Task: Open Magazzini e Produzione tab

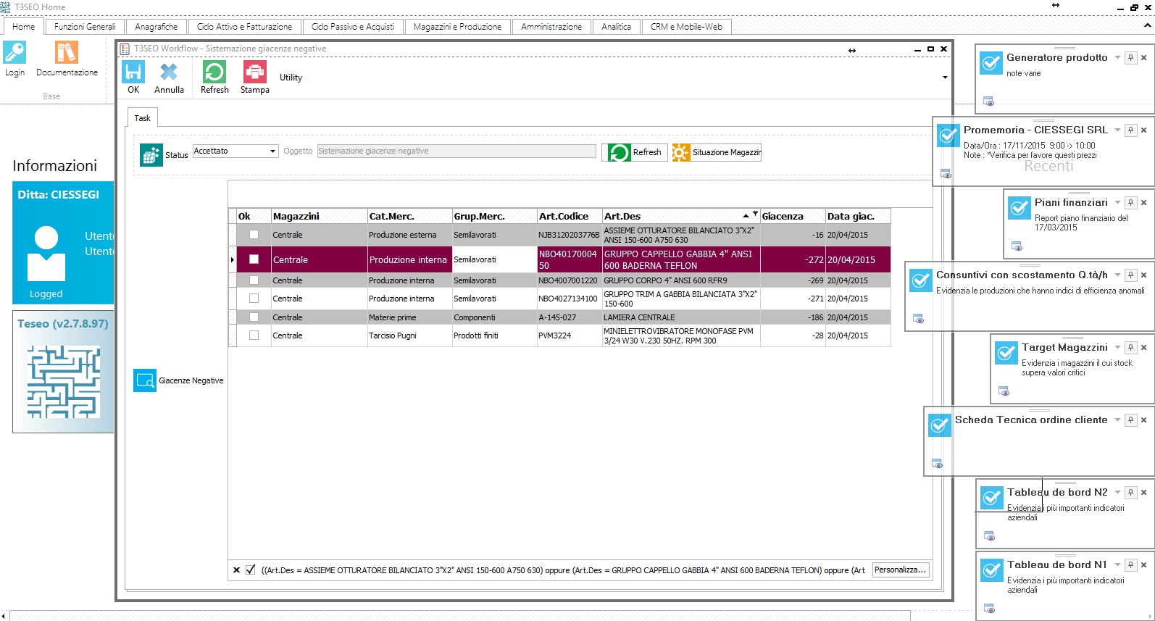Action: click(x=457, y=27)
